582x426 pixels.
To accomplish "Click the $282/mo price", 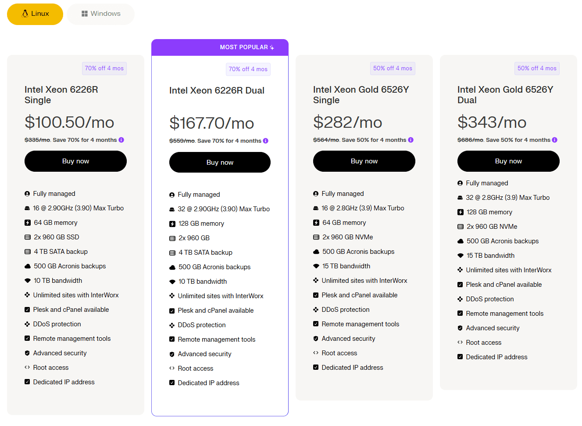I will point(348,123).
